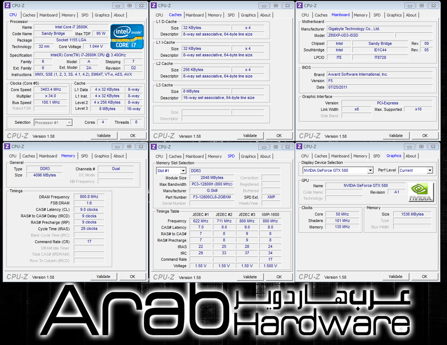Minimize the CPU-Z window showing the SPD tab
447x345 pixels.
pos(264,147)
